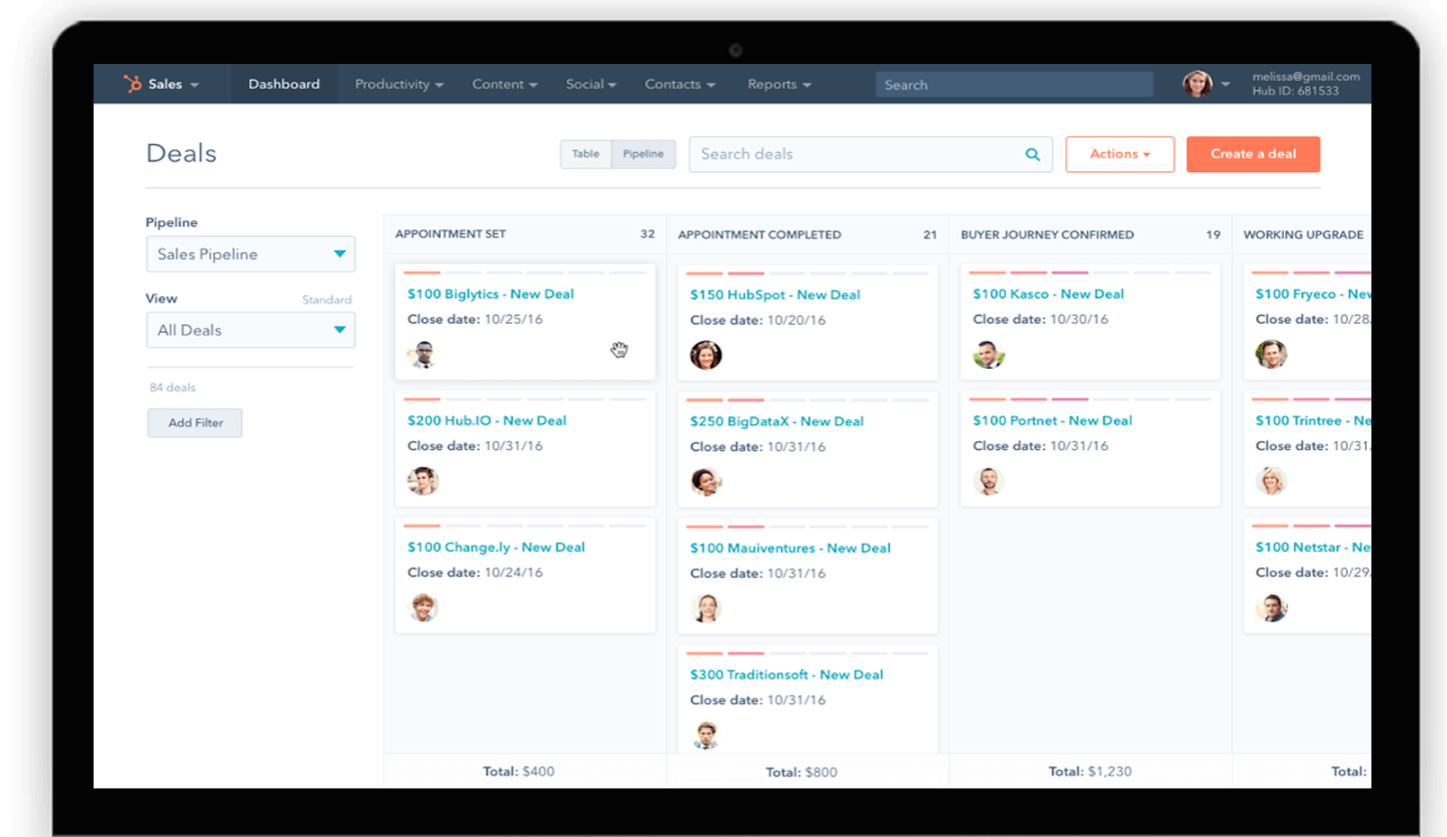Click the 84 deals count text
The width and height of the screenshot is (1447, 837).
172,388
